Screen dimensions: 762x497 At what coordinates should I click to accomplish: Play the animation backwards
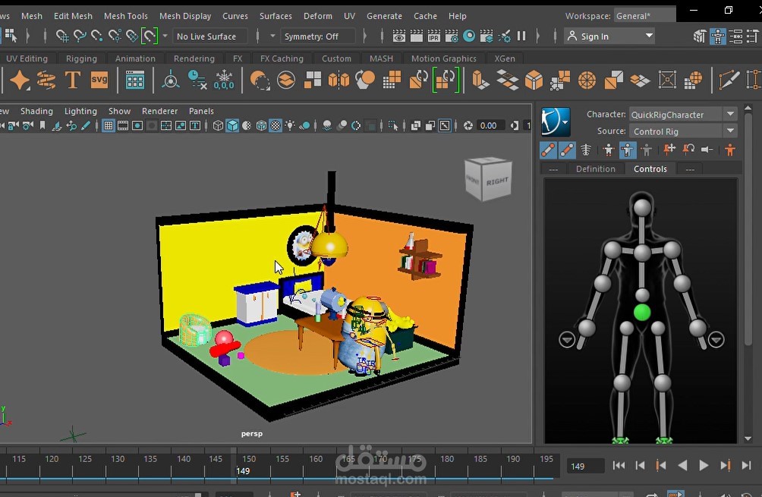(682, 465)
